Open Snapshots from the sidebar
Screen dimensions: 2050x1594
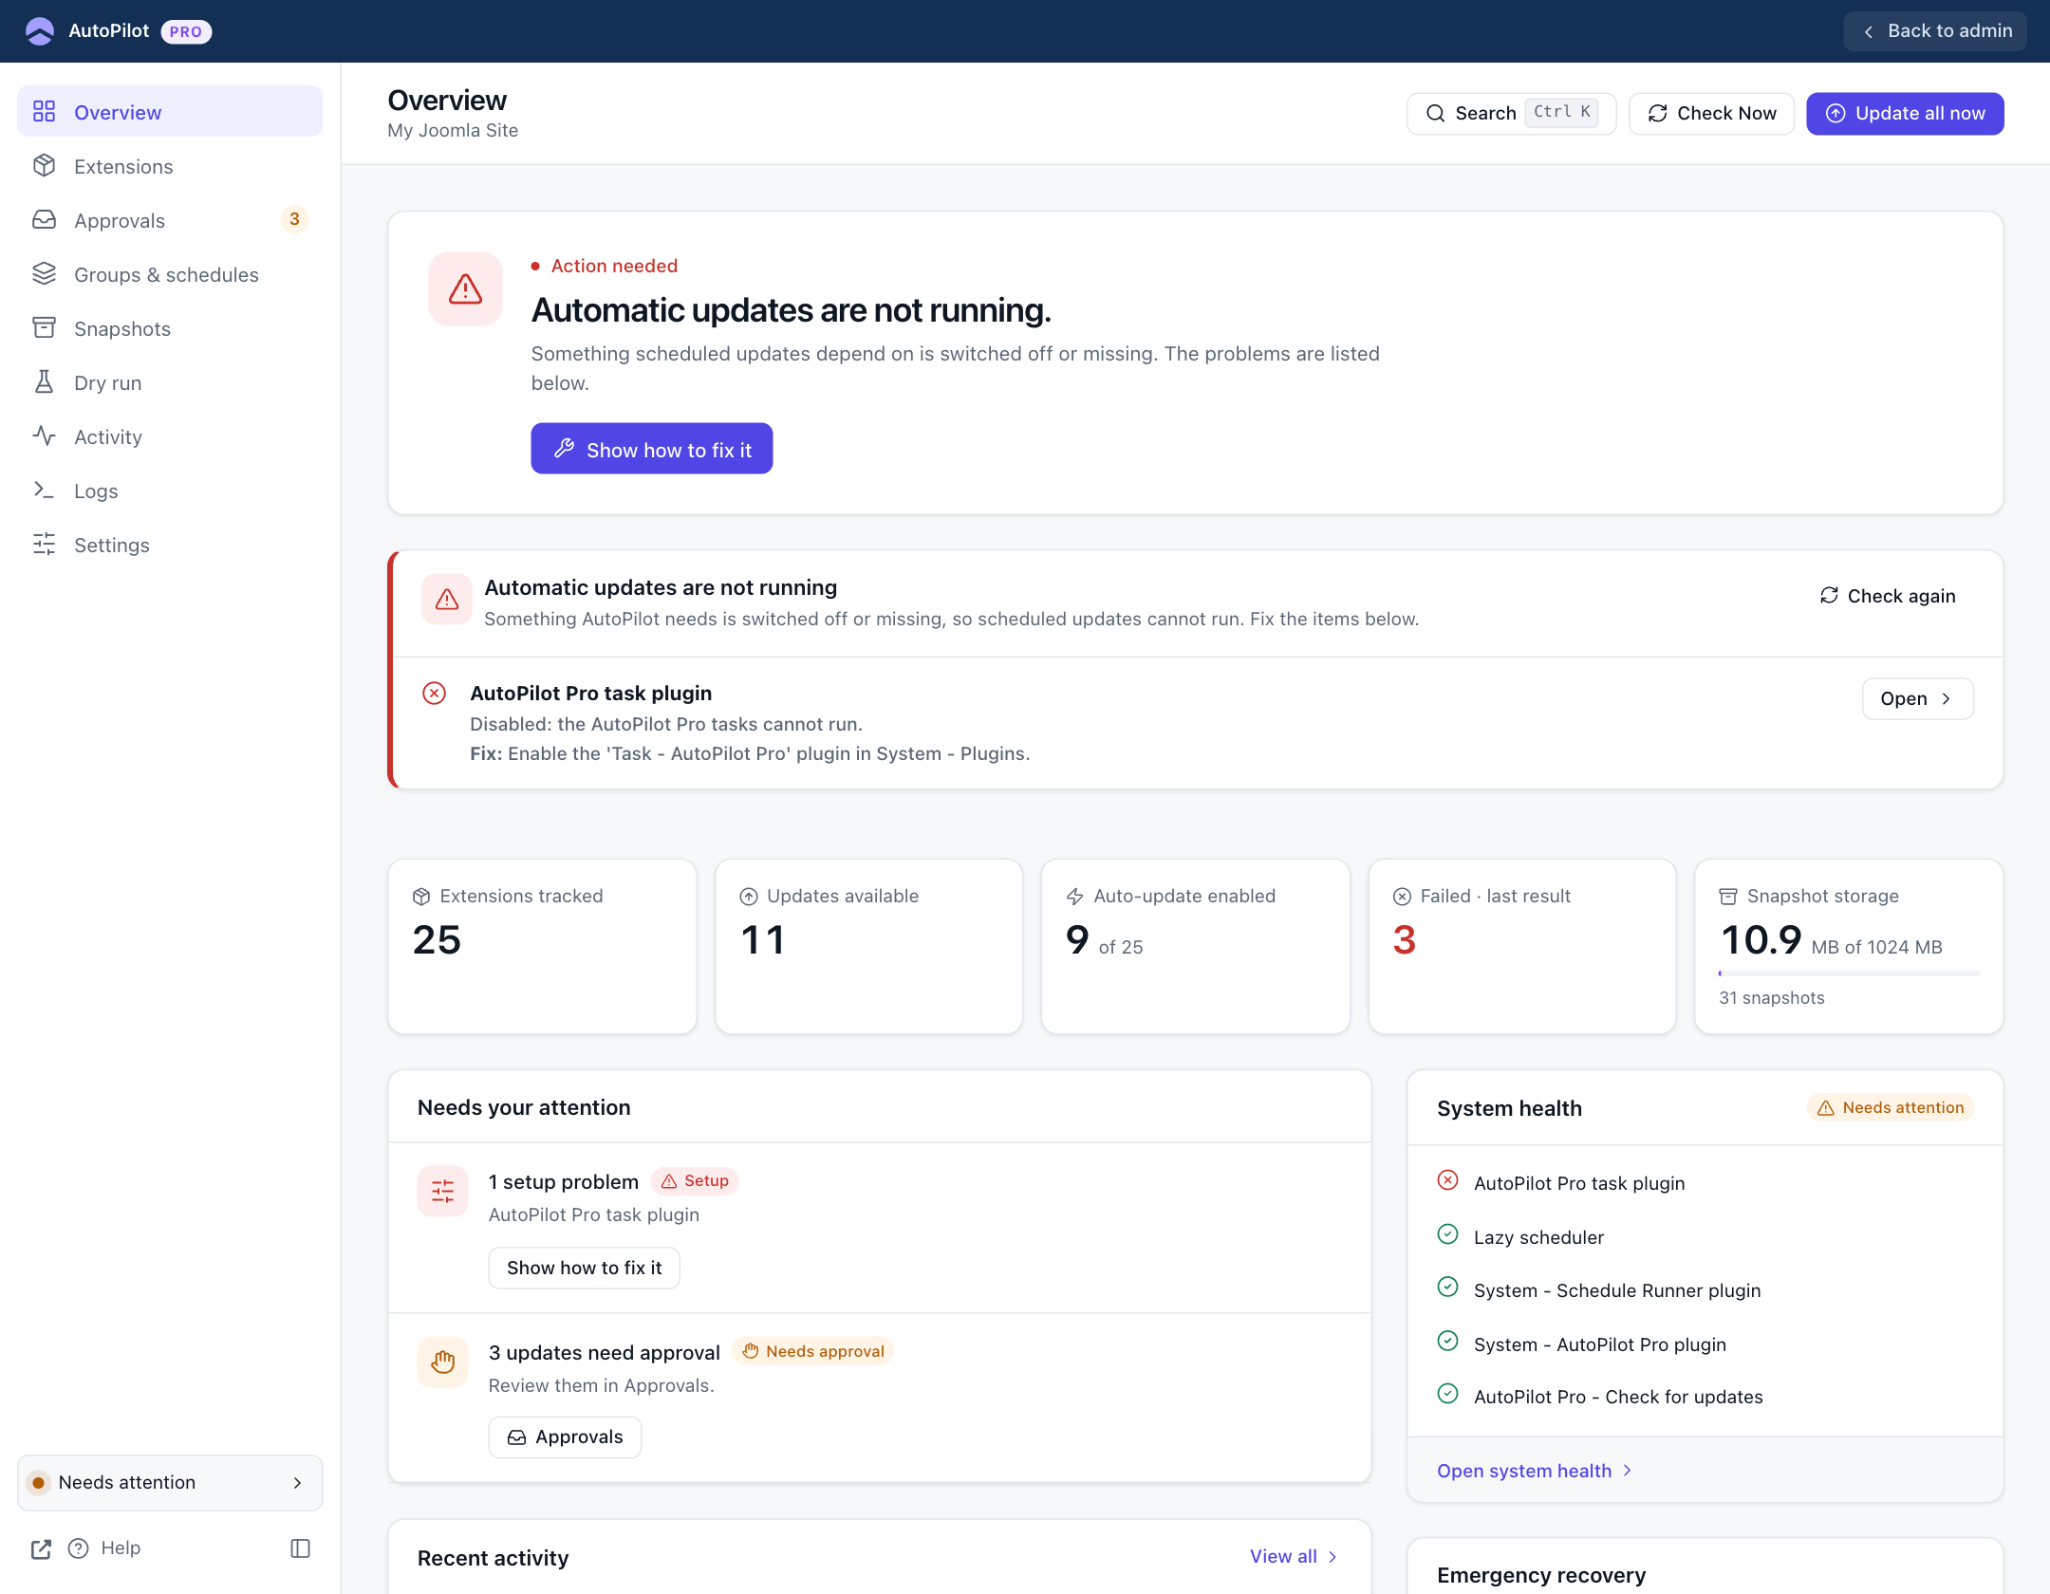pyautogui.click(x=170, y=328)
